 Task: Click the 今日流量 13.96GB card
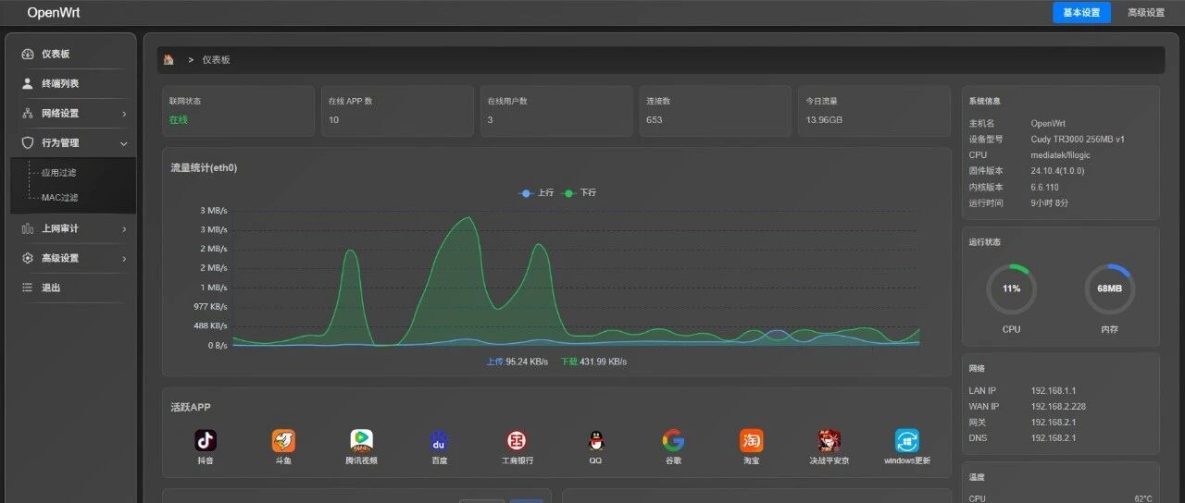click(x=875, y=111)
